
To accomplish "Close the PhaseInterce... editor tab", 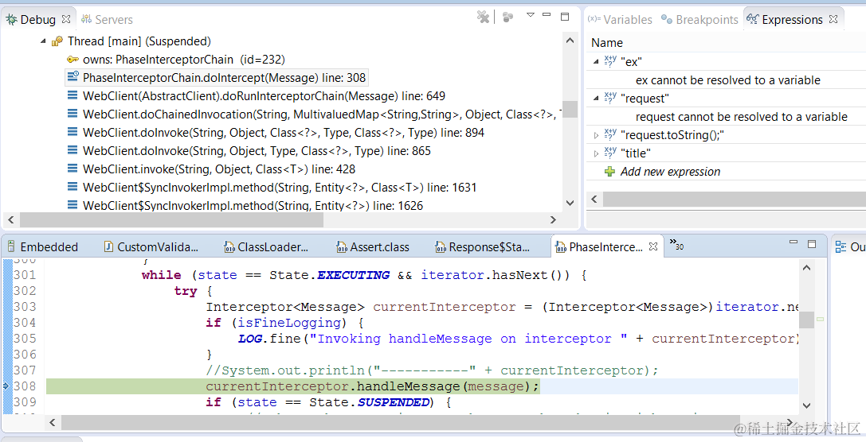I will pos(652,246).
